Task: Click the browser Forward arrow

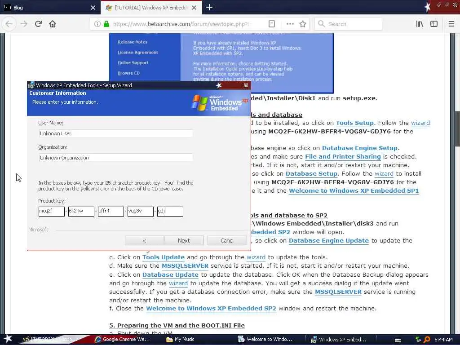Action: click(24, 24)
